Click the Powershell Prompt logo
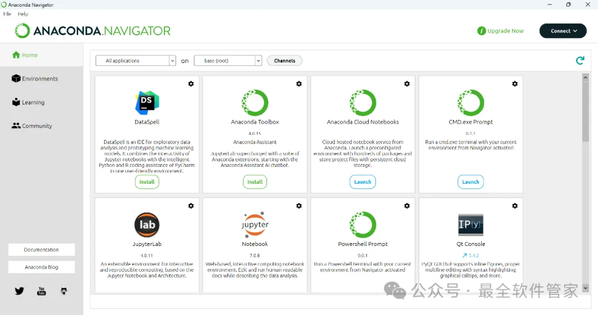The height and width of the screenshot is (315, 598). click(363, 225)
